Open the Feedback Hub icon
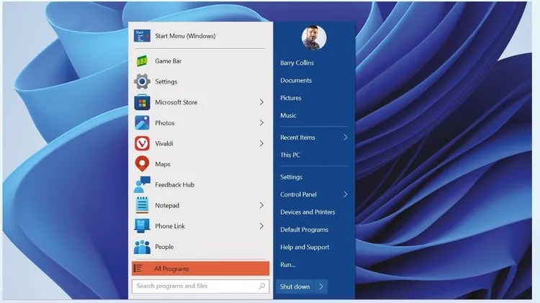 click(x=142, y=184)
